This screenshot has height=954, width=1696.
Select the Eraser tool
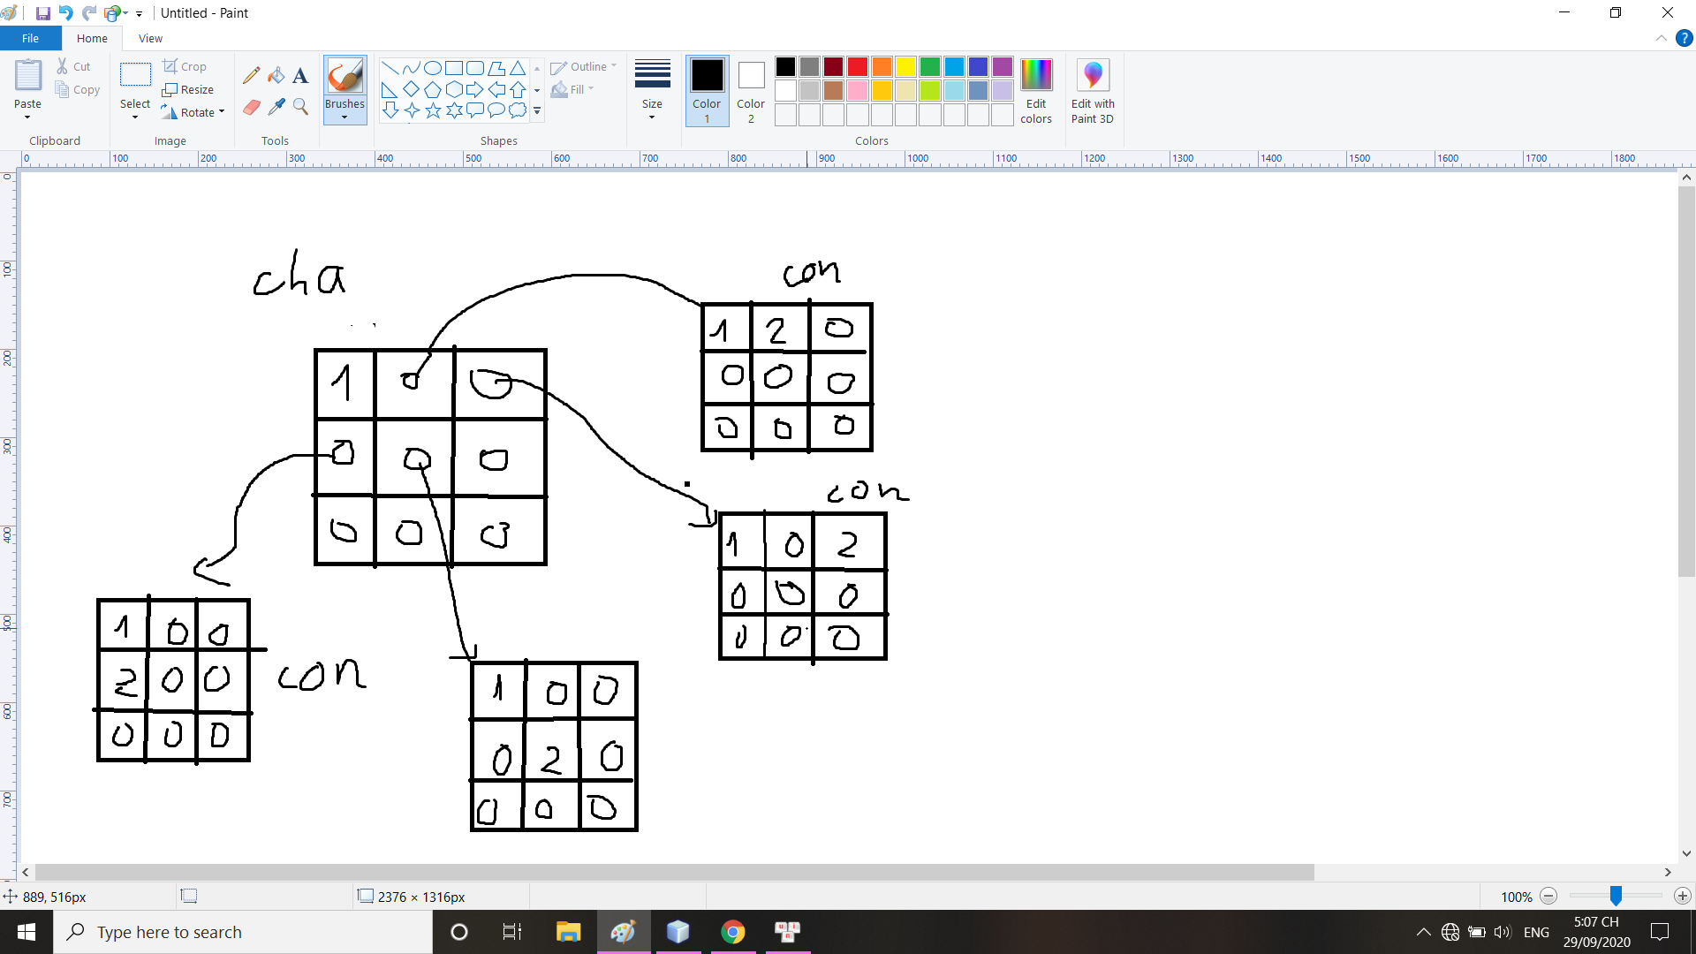pos(252,107)
